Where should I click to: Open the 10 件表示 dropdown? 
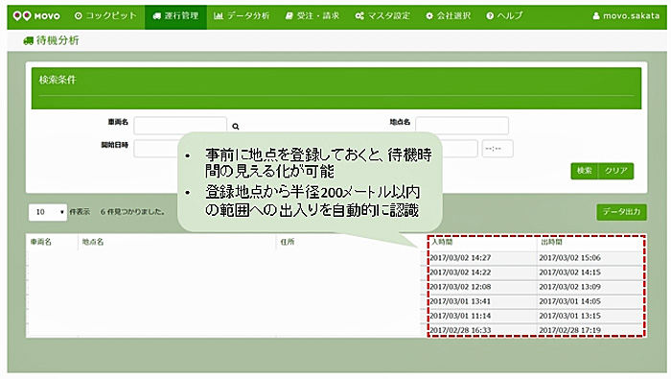pos(48,212)
